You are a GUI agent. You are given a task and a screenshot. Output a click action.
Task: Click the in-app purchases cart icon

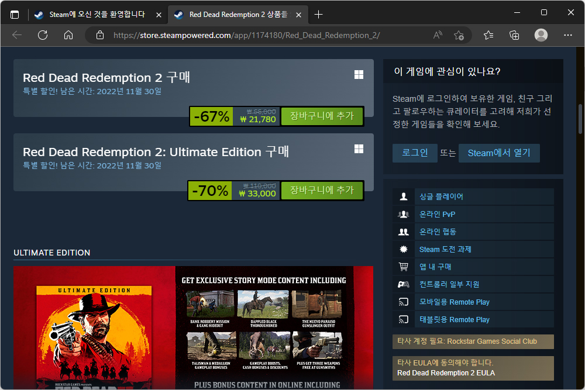point(403,267)
